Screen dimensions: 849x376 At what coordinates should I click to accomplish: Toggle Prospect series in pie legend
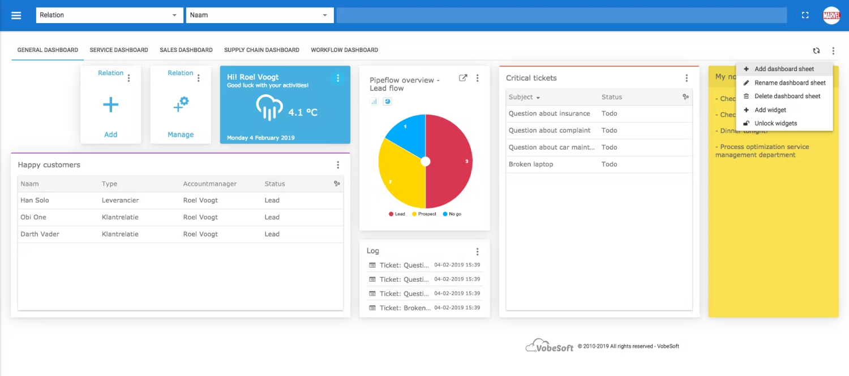[x=424, y=214]
